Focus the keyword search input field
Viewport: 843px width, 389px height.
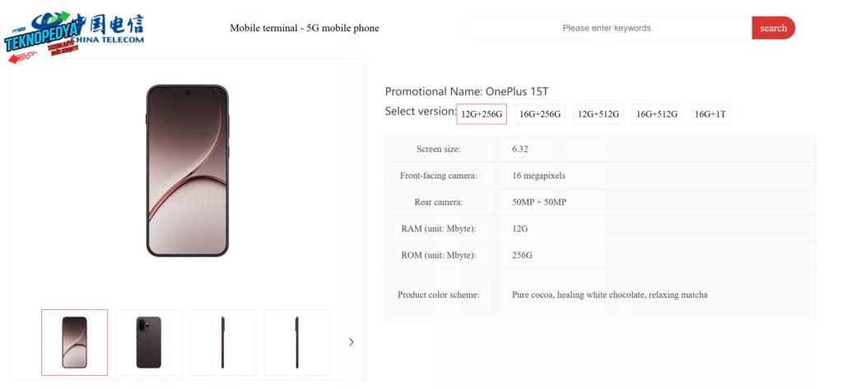[608, 28]
